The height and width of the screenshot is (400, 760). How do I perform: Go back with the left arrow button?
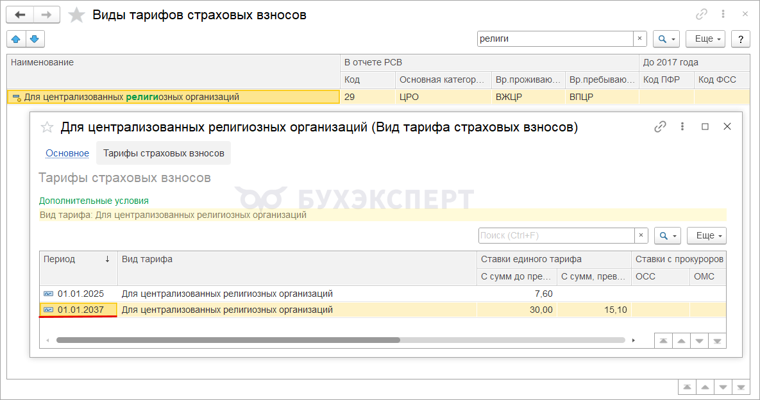click(x=20, y=15)
